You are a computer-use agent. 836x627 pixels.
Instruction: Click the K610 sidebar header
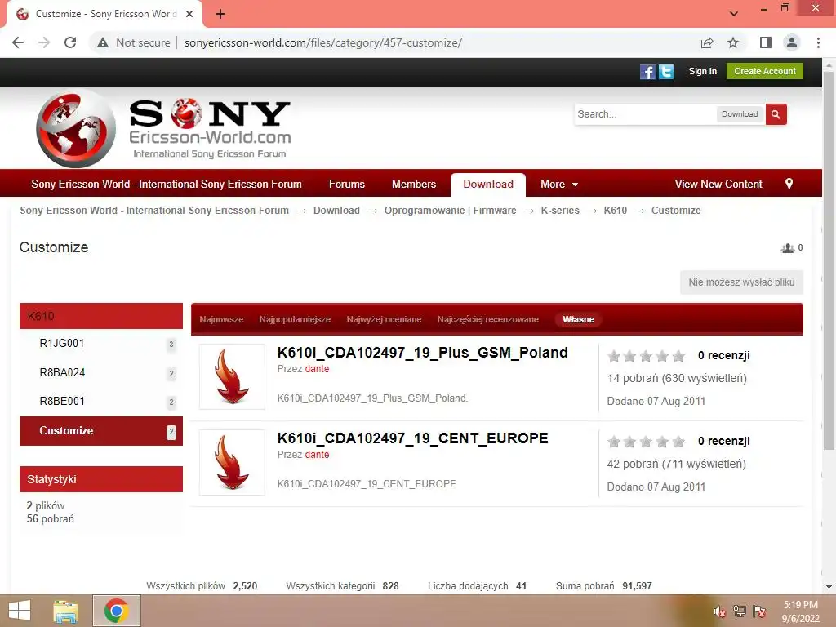click(101, 316)
